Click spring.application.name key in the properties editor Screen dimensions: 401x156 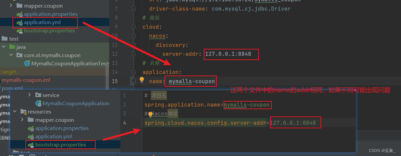[x=182, y=105]
